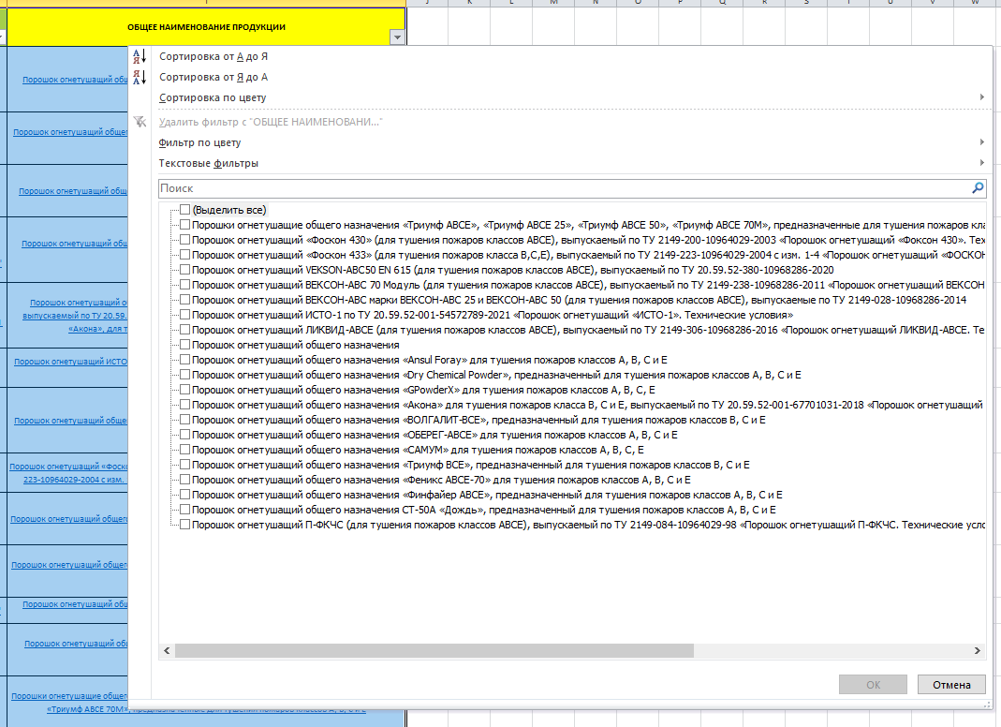Screen dimensions: 1001x727
Task: Check the «САМУМ» checkbox
Action: pyautogui.click(x=184, y=450)
